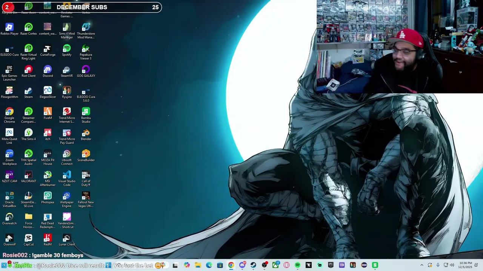The height and width of the screenshot is (271, 483).
Task: Open Microsoft Edge from the taskbar
Action: coord(209,265)
